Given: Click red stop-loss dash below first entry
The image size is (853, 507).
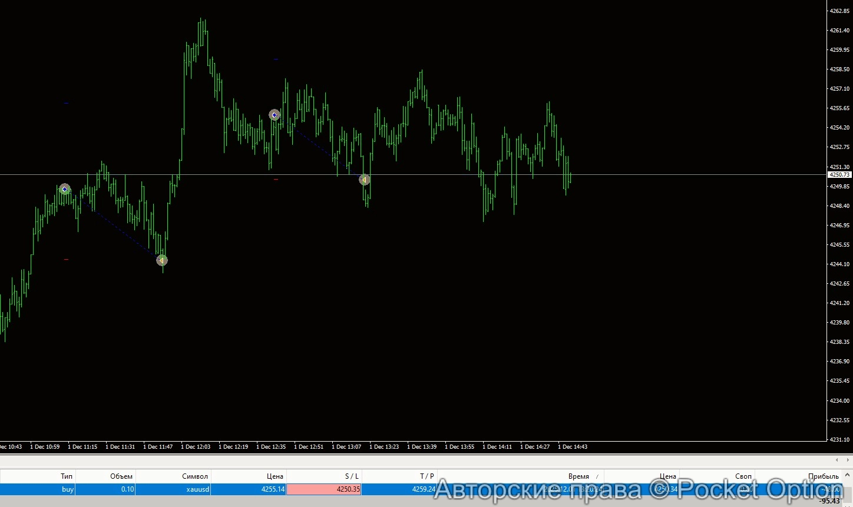Looking at the screenshot, I should [66, 259].
